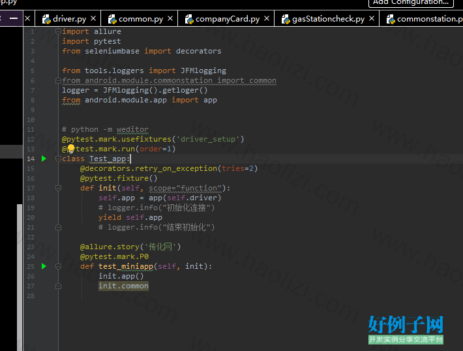Viewport: 463px width, 351px height.
Task: Click line number 25 in the gutter
Action: [x=31, y=266]
